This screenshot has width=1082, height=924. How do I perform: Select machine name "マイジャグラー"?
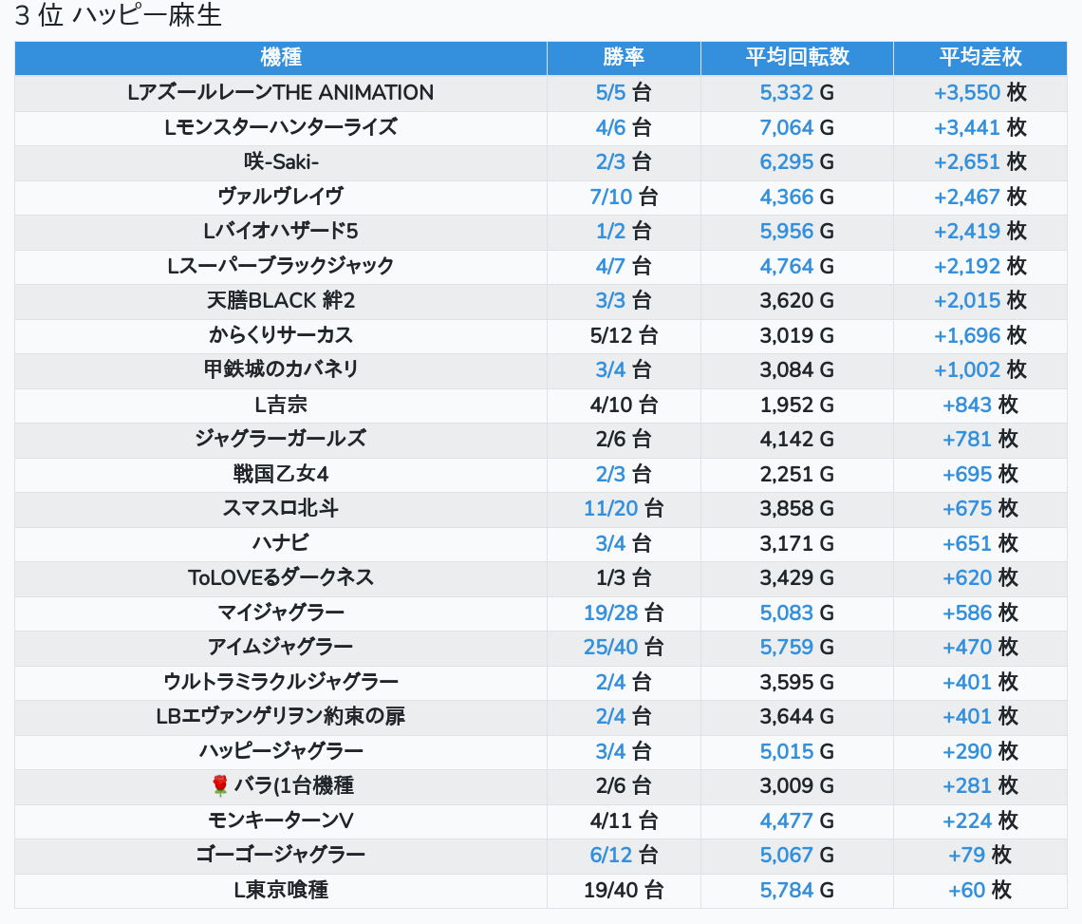281,613
